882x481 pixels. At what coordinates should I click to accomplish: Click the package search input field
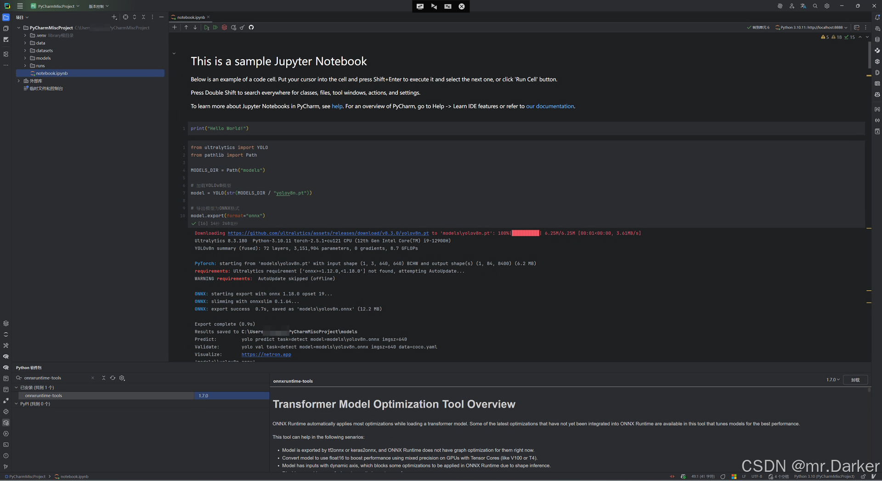point(56,378)
